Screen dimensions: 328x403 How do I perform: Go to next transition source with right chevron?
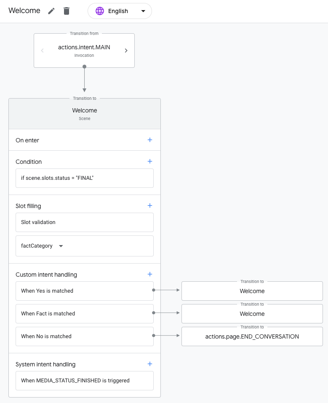tap(126, 51)
